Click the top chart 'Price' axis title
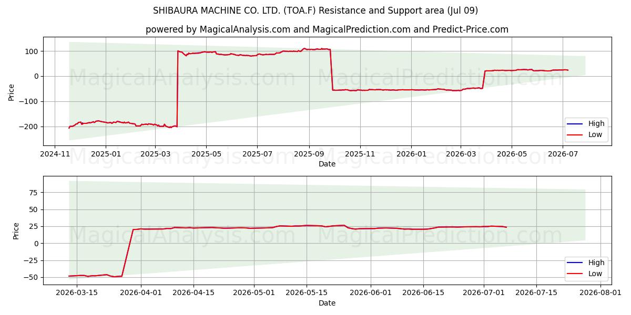This screenshot has width=631, height=315. (12, 91)
